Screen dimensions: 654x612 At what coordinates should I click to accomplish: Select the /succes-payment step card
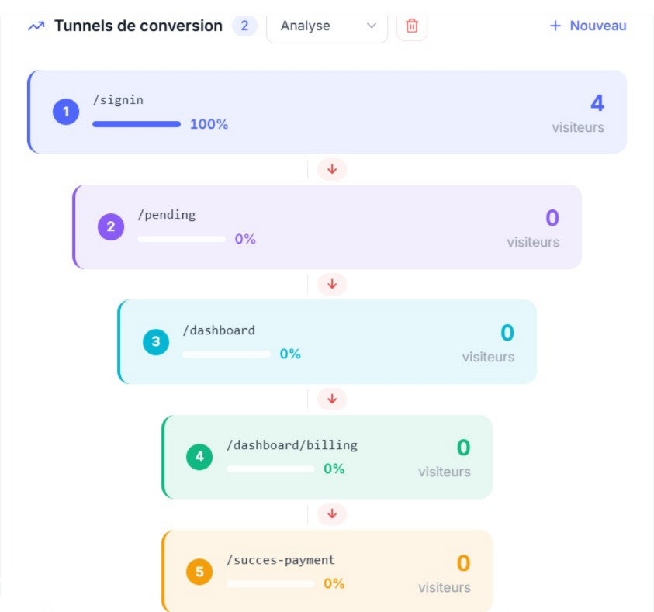[x=326, y=571]
